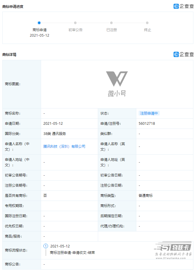196x271 pixels.
Task: Open the 微小号 trademark image
Action: point(117,84)
